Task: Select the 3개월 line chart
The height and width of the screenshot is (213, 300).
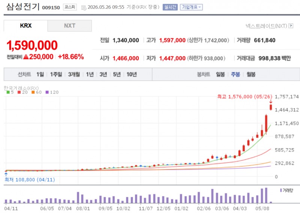Action: [x=74, y=74]
